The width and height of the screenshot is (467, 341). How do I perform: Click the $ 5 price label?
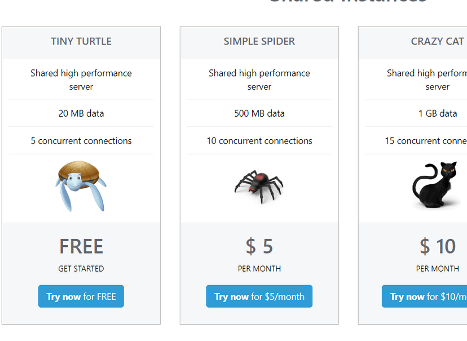pos(259,246)
